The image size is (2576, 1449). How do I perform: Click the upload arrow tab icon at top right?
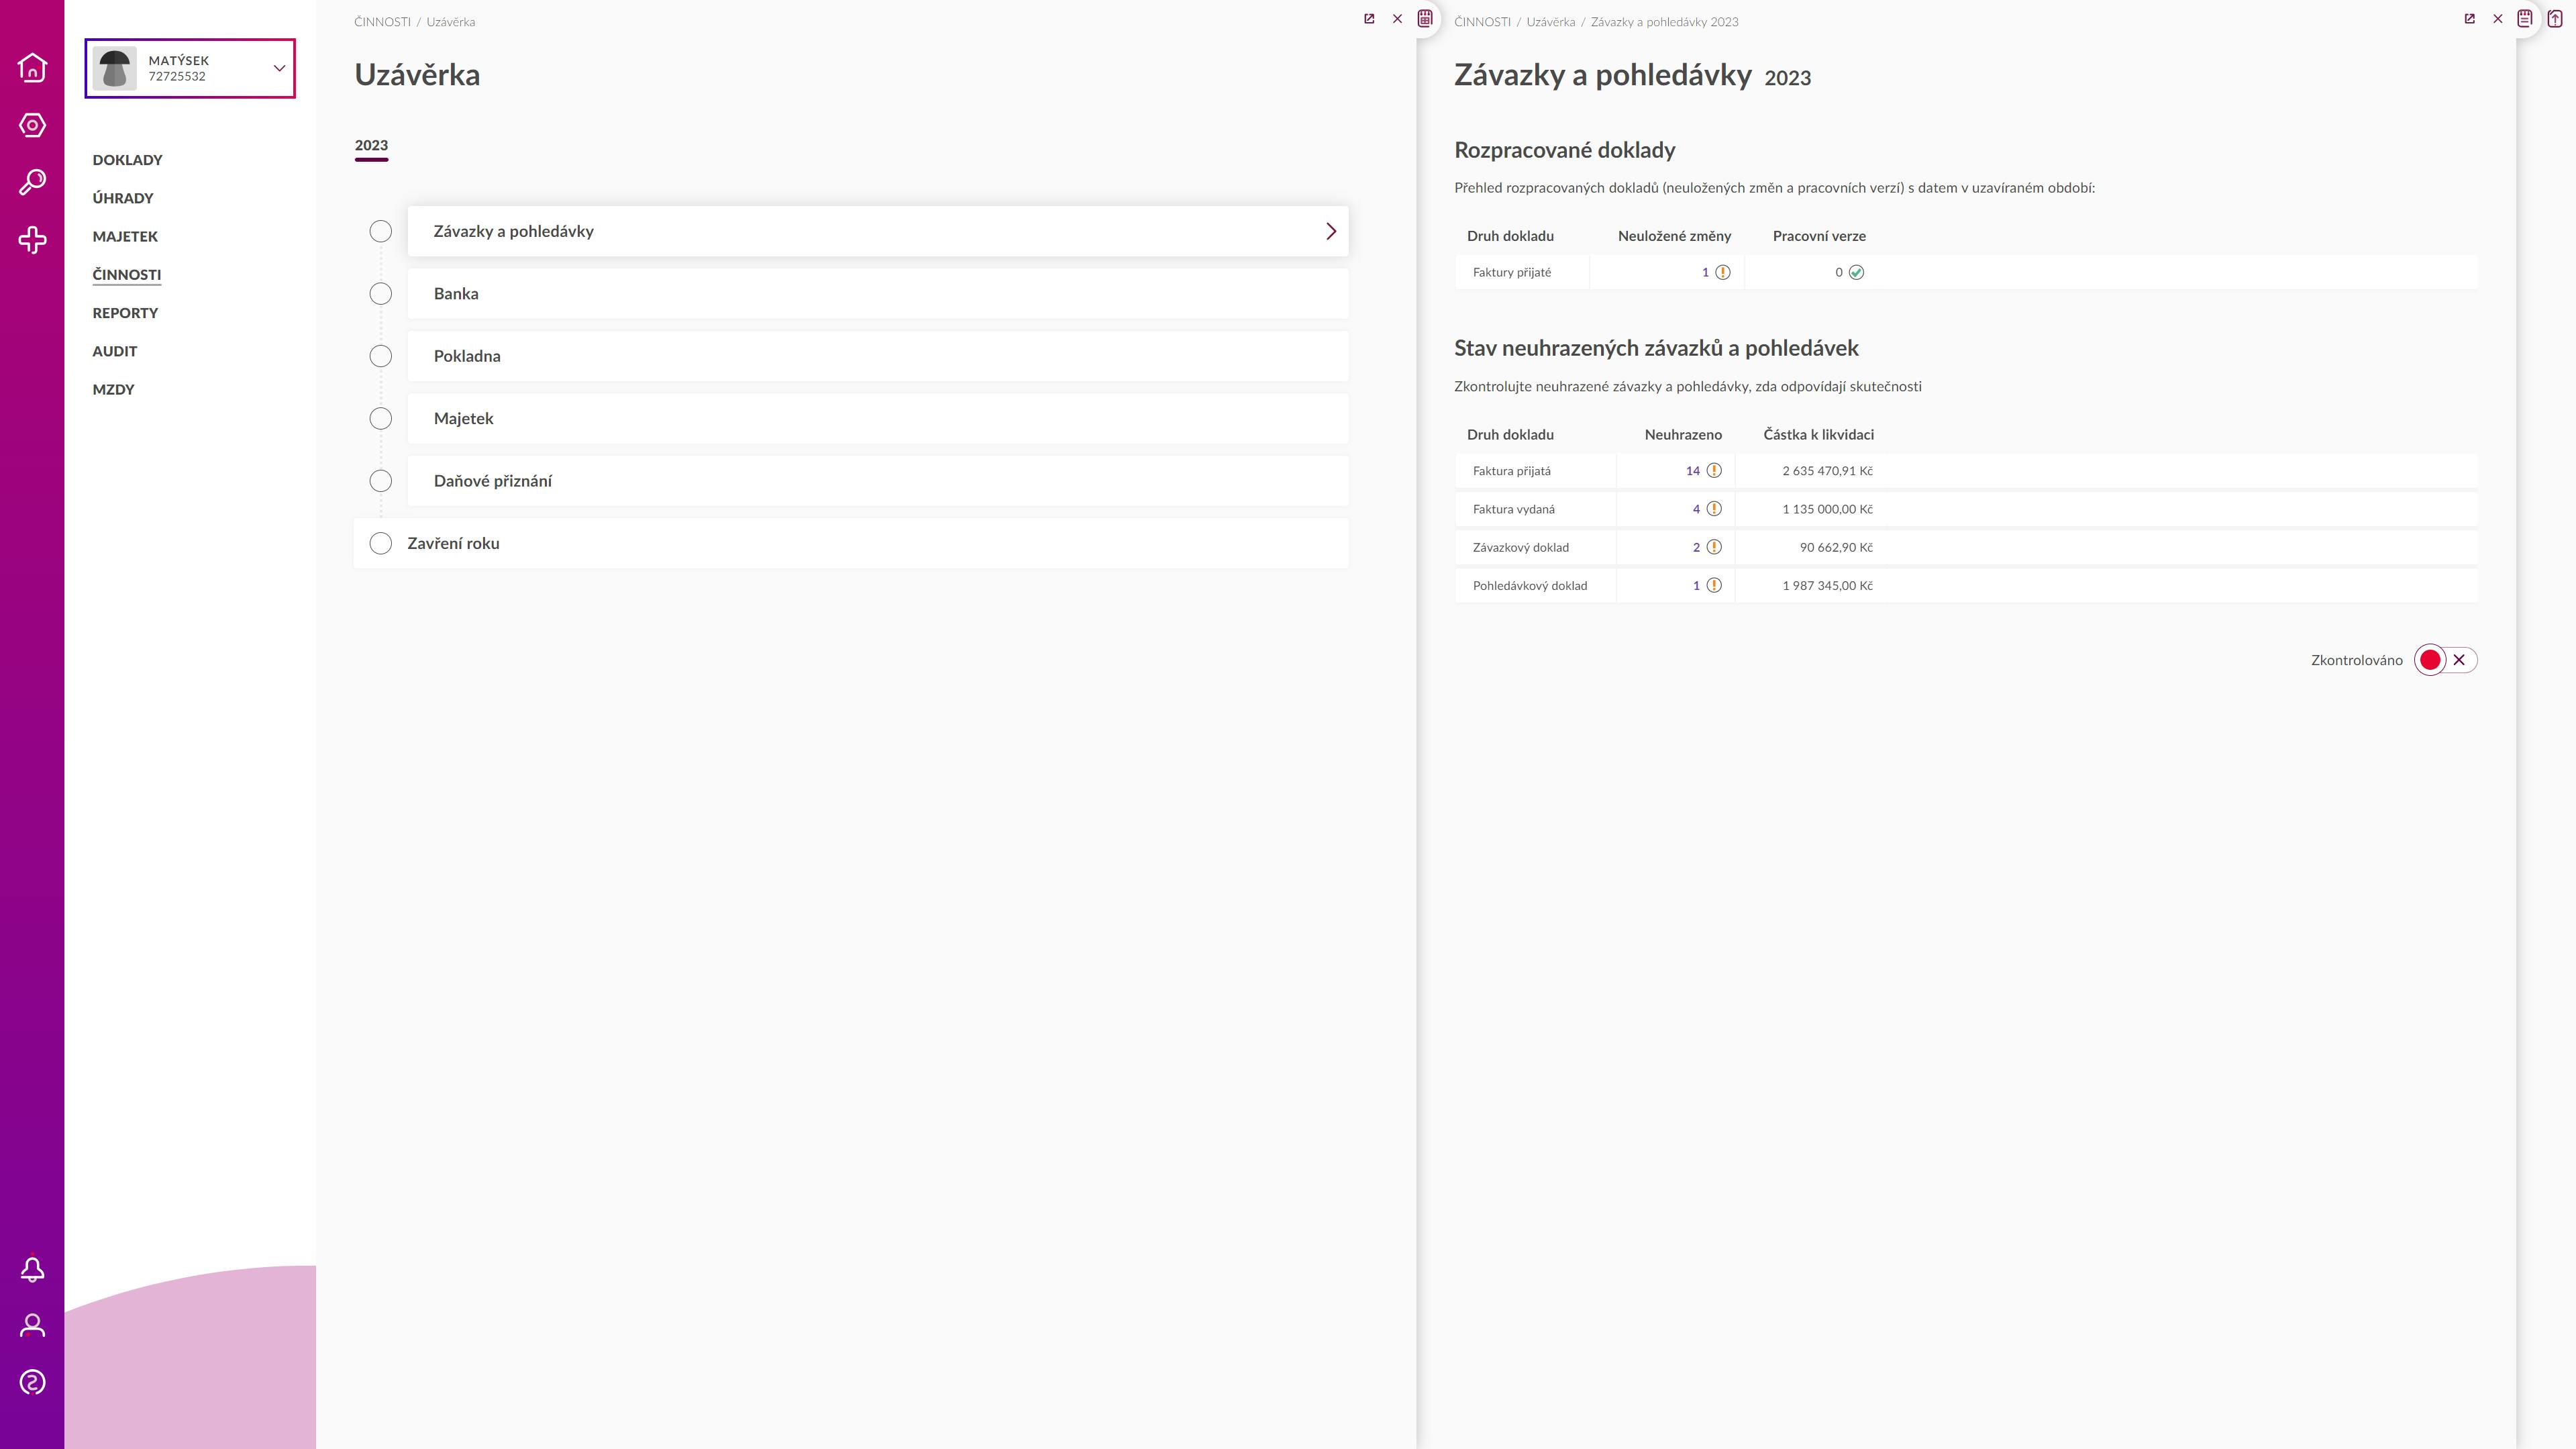coord(2555,18)
